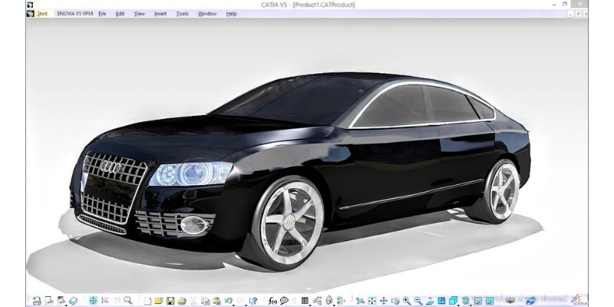Screen dimensions: 614x307
Task: Expand the padlock icon dropdown arrow
Action: 334,305
